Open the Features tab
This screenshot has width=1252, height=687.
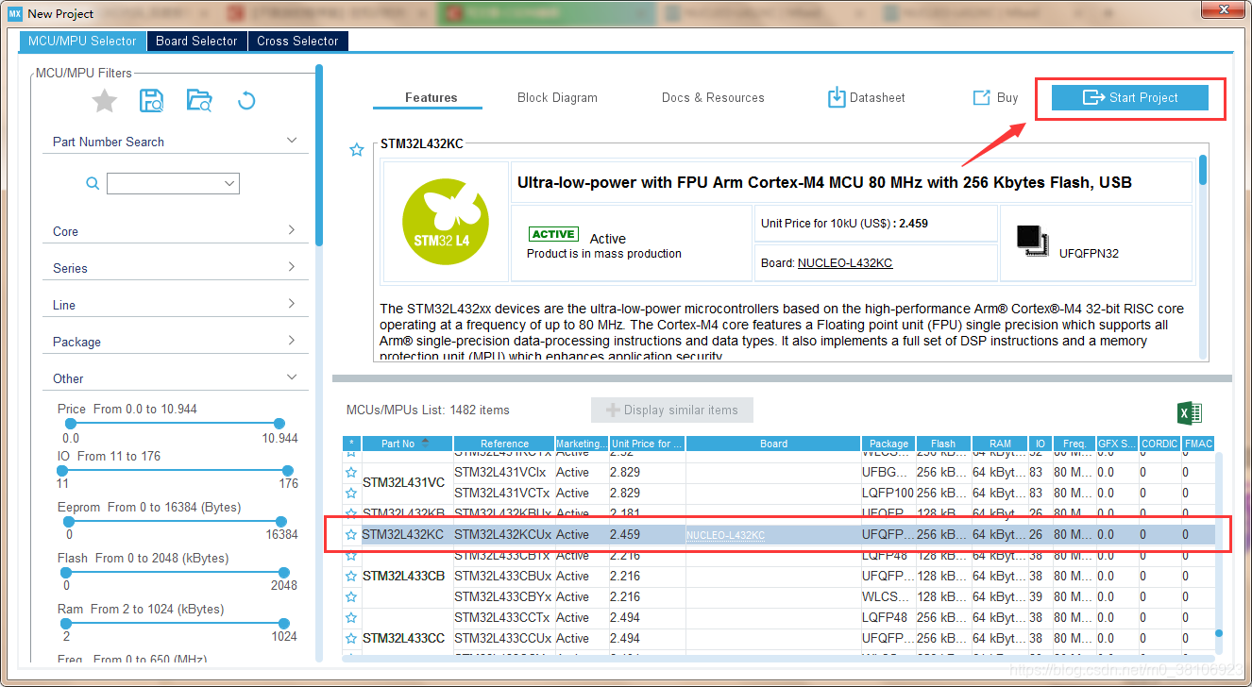click(x=431, y=98)
